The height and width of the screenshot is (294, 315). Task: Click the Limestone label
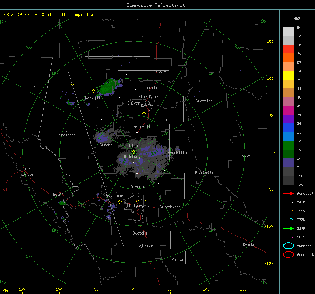click(x=66, y=135)
